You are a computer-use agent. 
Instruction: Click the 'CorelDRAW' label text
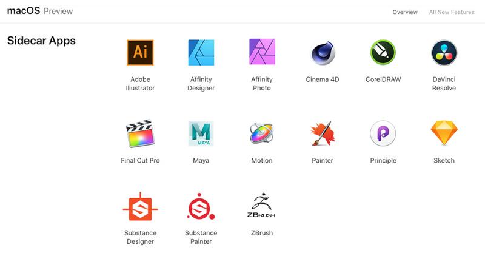point(383,79)
